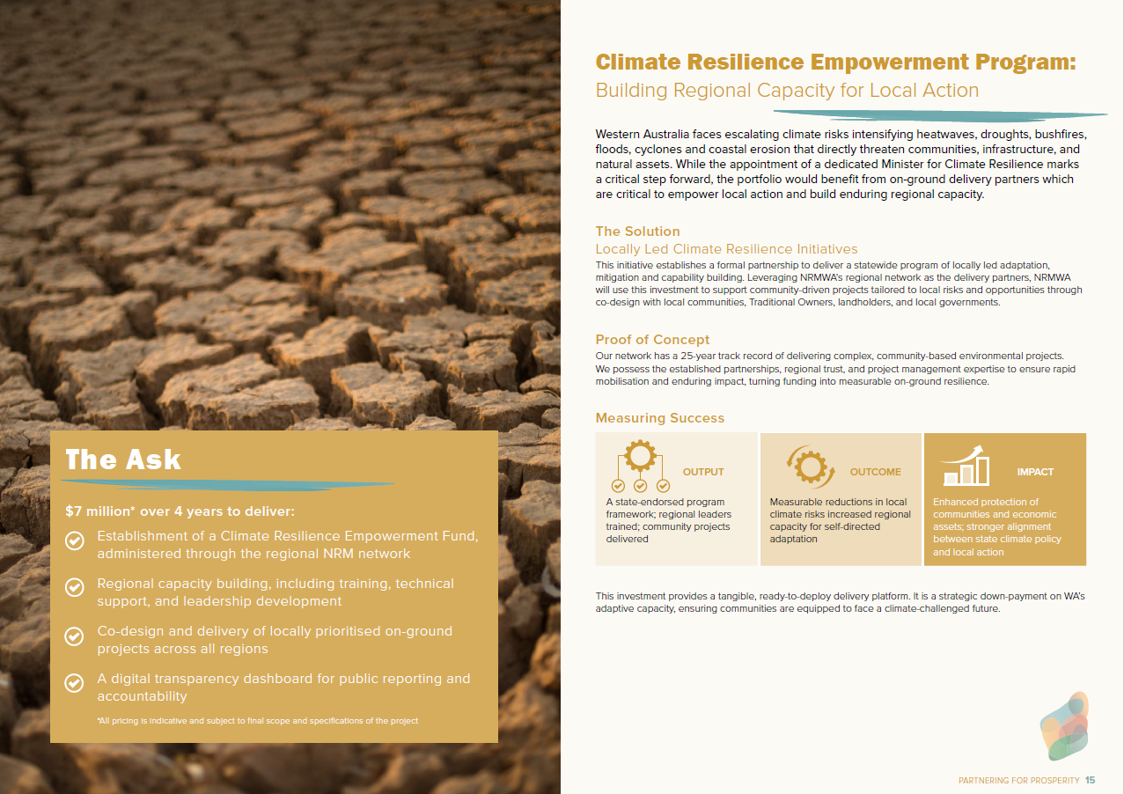Click the checkmark beside Regional capacity building
Image resolution: width=1124 pixels, height=794 pixels.
76,587
